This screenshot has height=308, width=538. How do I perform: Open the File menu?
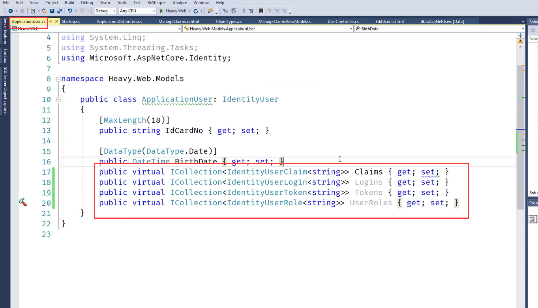[6, 3]
